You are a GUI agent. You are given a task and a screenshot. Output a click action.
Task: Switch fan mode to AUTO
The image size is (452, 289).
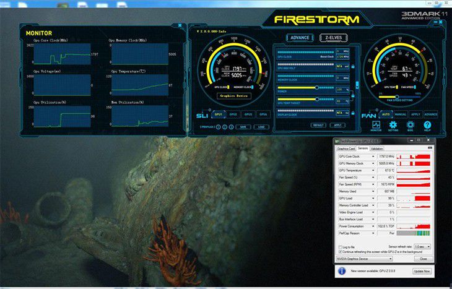coord(386,114)
